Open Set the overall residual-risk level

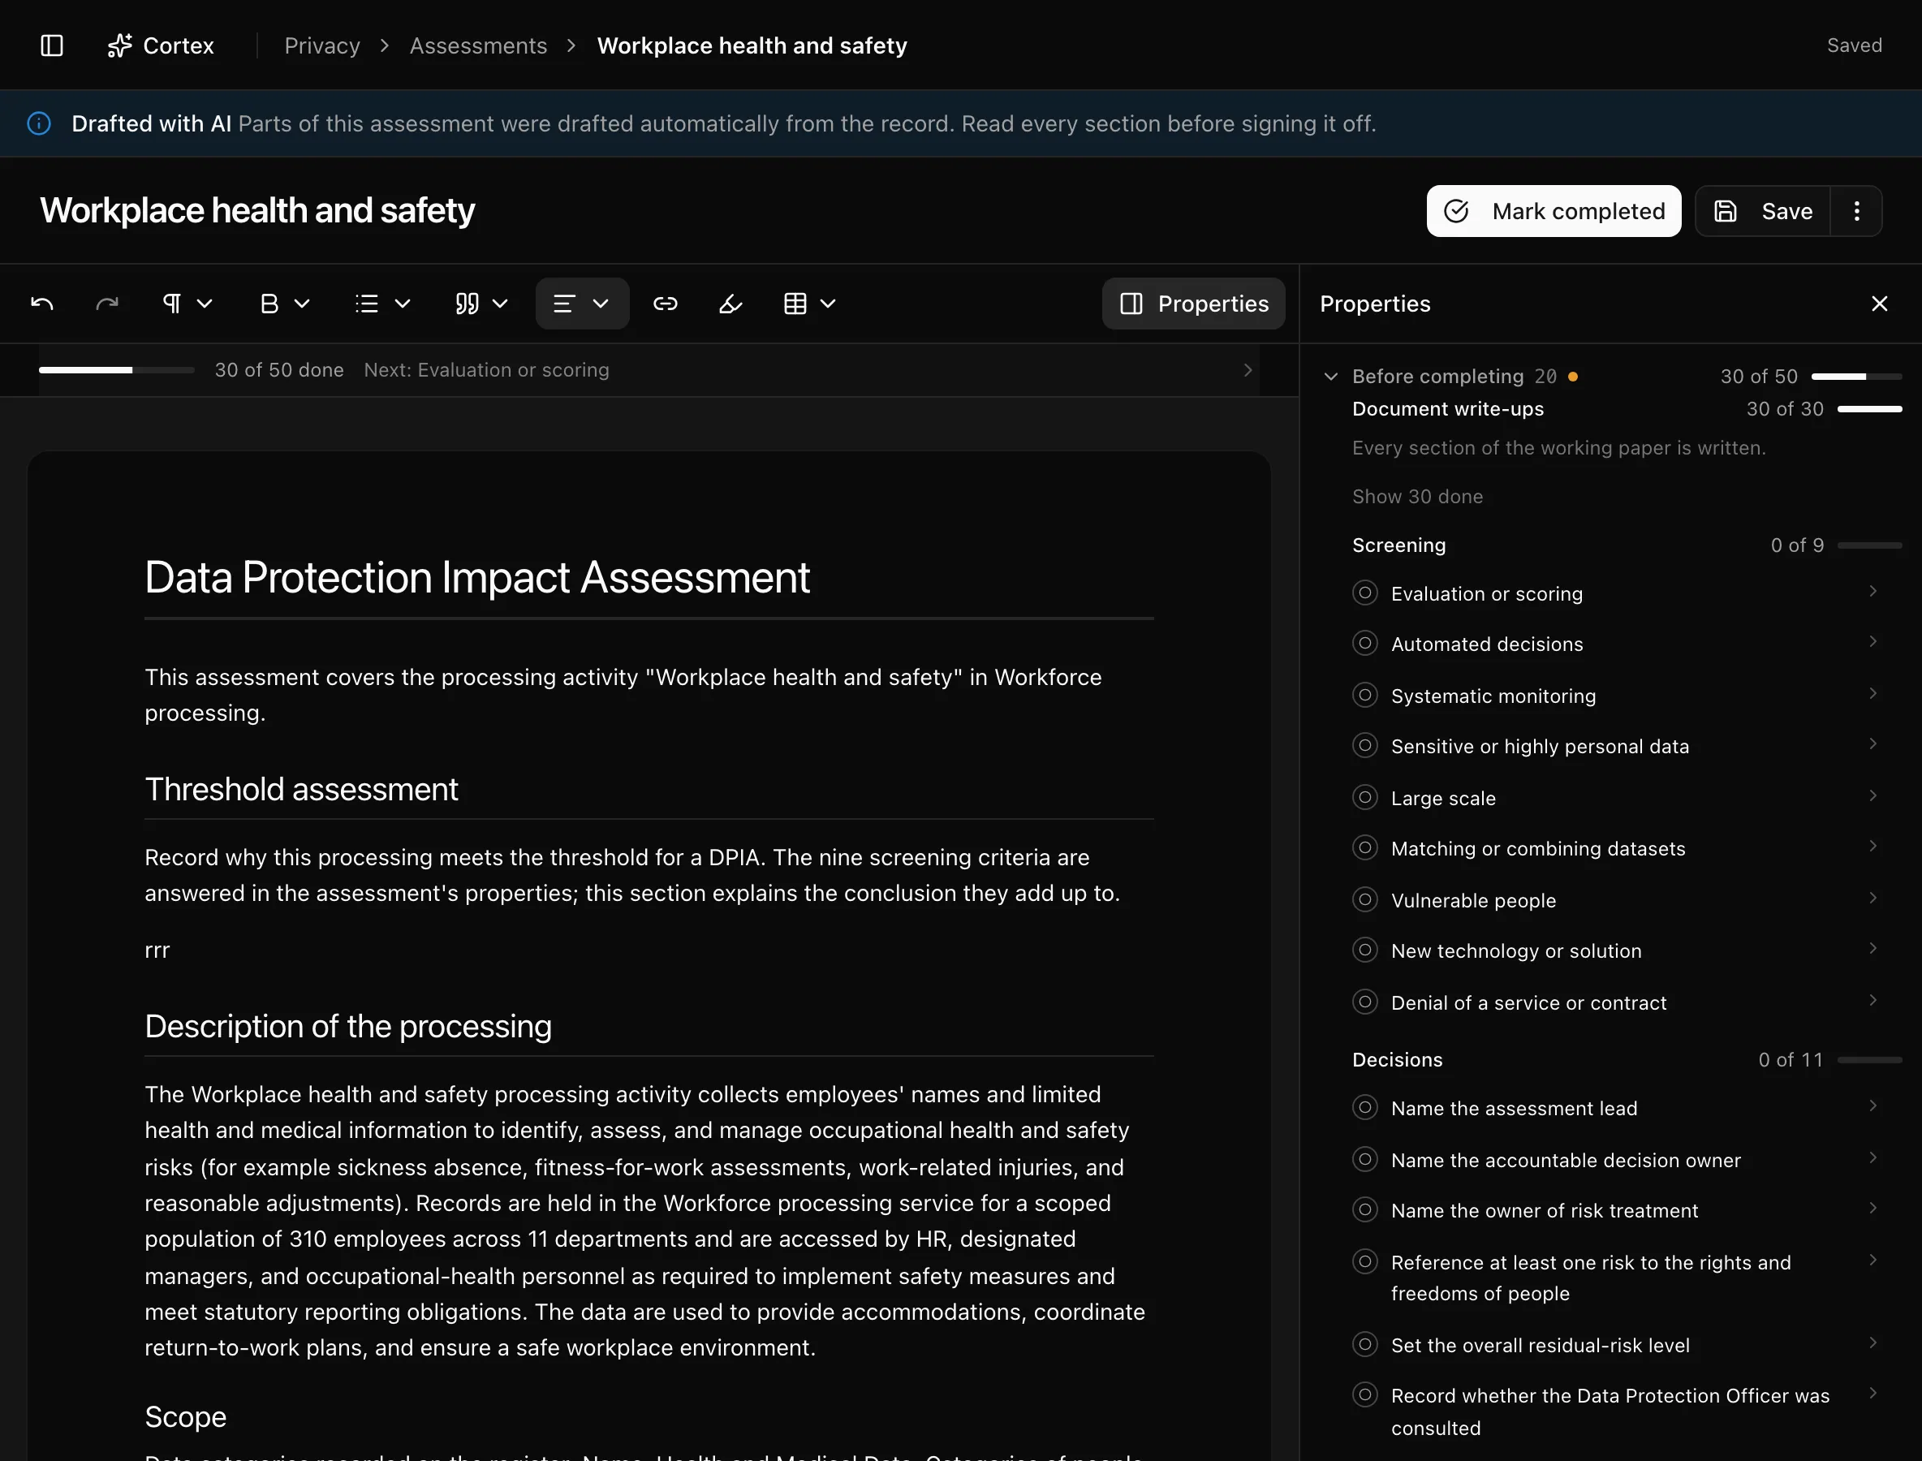click(1618, 1344)
